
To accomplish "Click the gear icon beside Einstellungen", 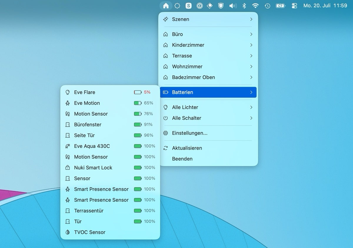I will coord(166,133).
